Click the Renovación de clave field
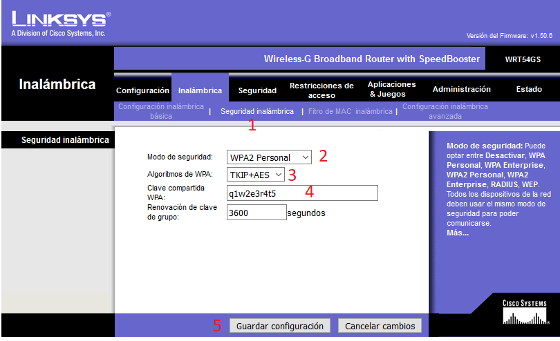 point(256,212)
